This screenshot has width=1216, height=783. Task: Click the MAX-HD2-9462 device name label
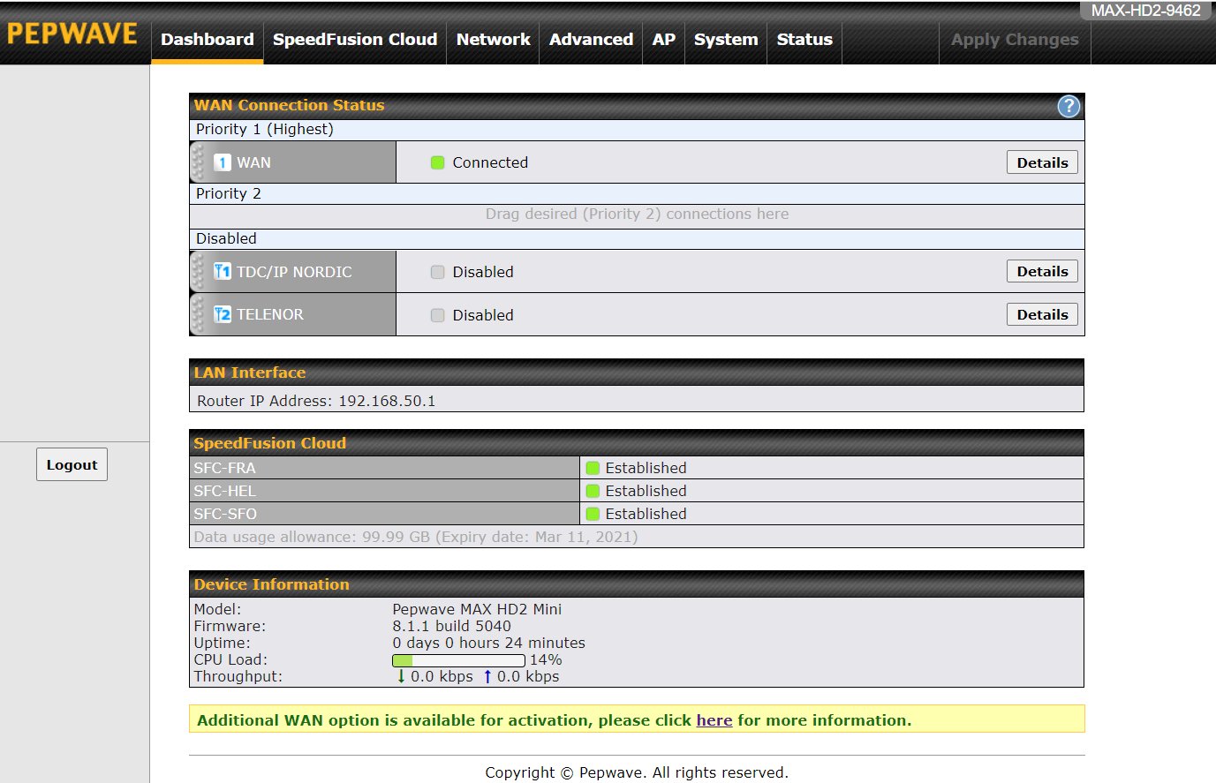(1146, 11)
